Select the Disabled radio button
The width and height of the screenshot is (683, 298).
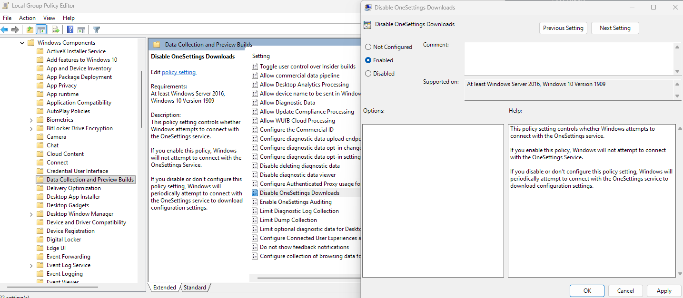click(x=368, y=74)
